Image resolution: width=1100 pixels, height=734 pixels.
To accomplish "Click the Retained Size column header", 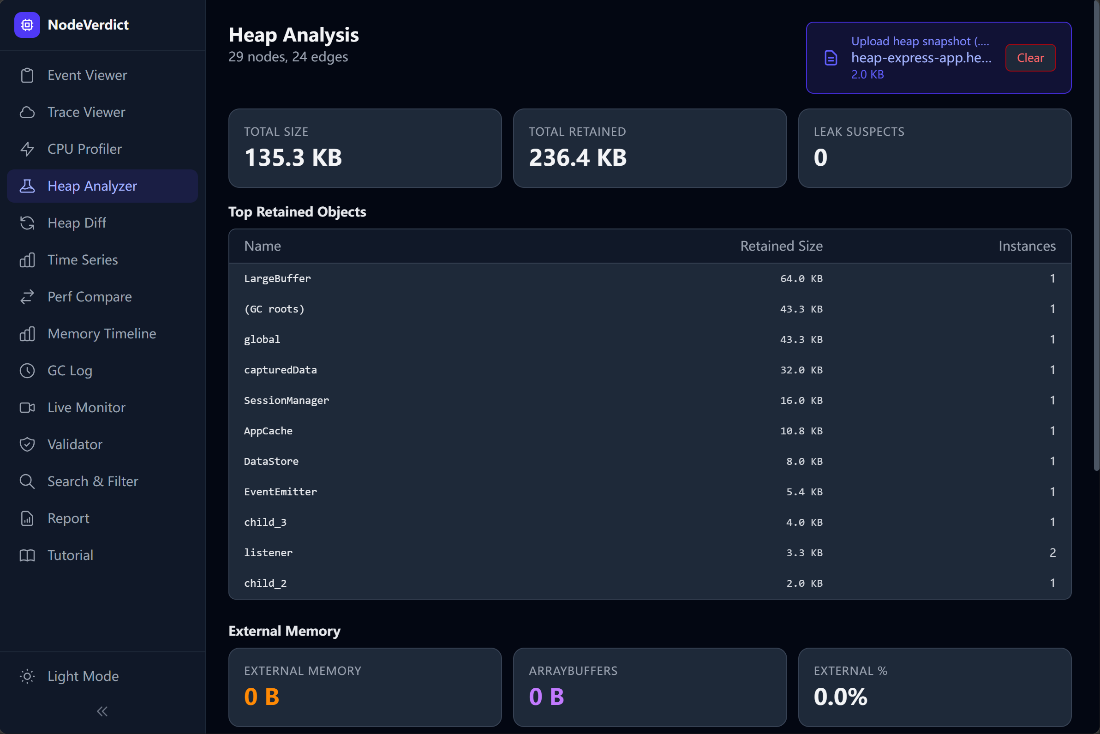I will [781, 246].
